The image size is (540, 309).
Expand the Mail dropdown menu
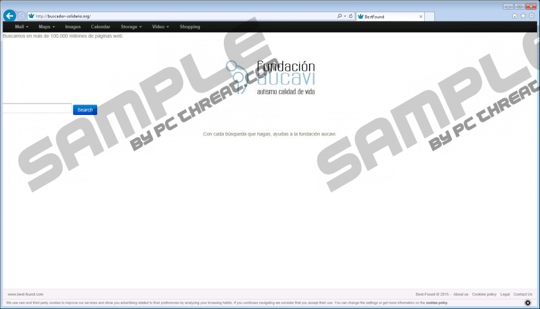22,27
